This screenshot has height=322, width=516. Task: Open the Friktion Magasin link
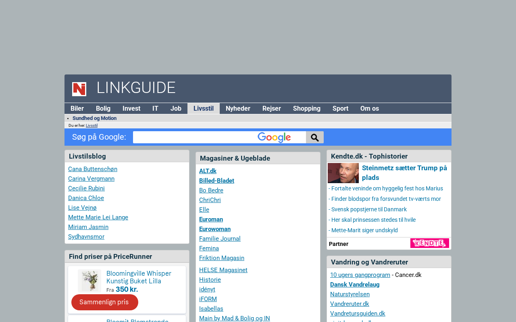[222, 258]
